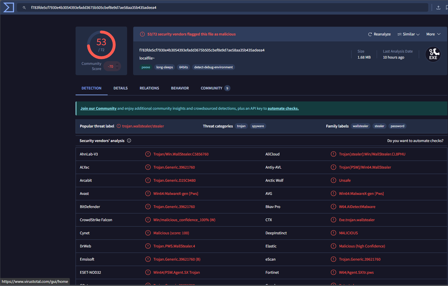Screen dimensions: 448x286
Task: Expand the Similar dropdown
Action: click(408, 34)
